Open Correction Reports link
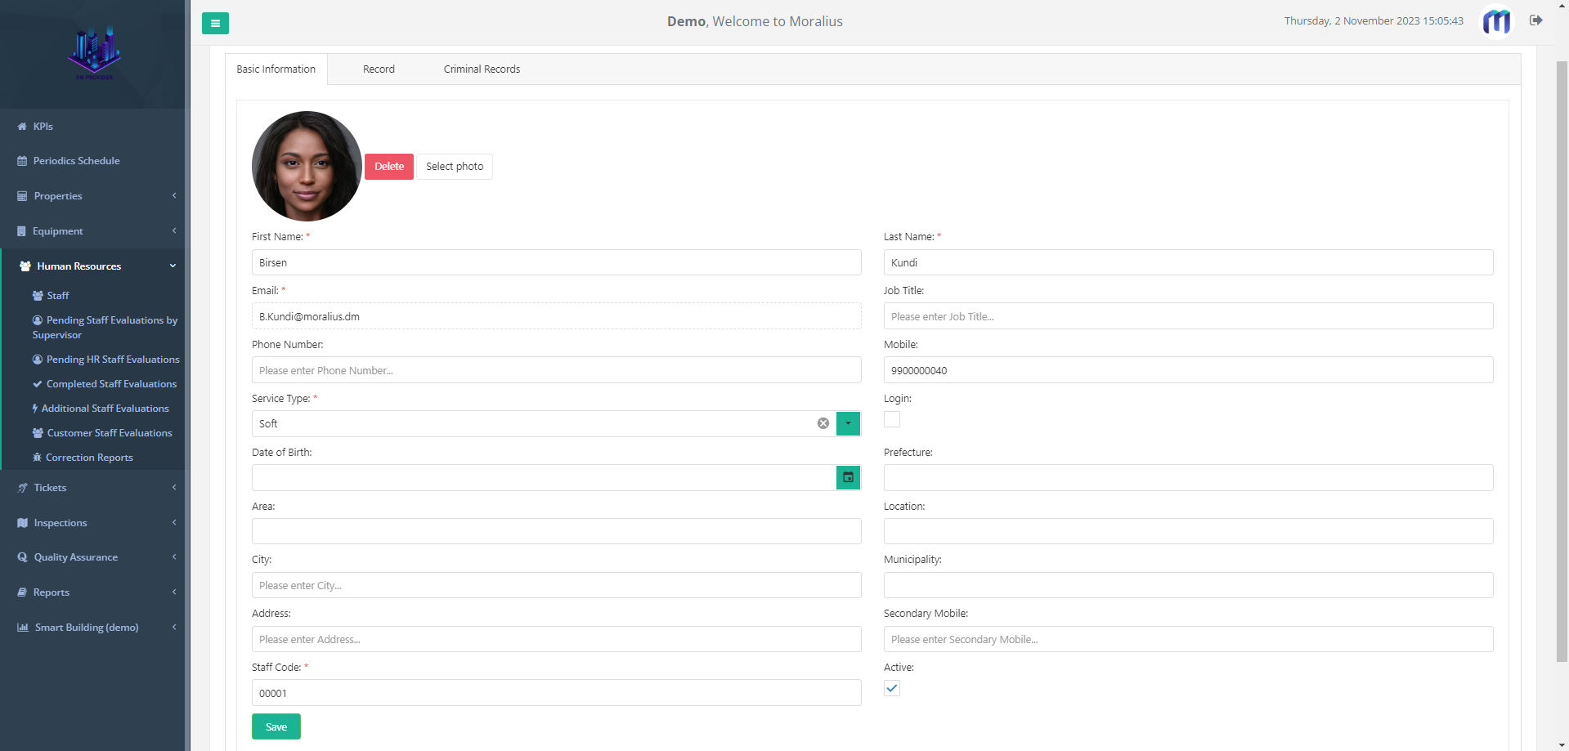 tap(89, 458)
